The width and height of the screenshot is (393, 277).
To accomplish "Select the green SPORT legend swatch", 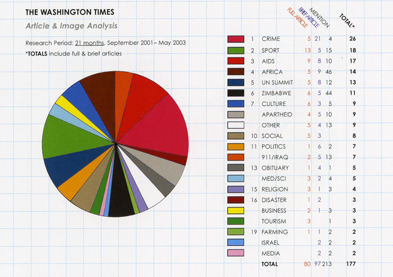I will click(236, 50).
